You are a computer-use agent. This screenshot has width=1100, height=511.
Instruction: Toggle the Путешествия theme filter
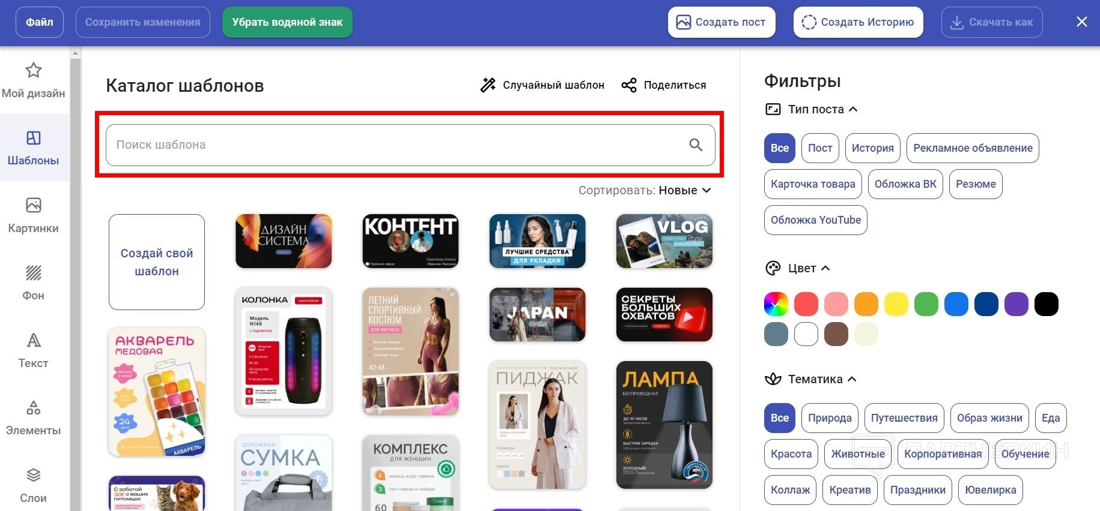904,418
